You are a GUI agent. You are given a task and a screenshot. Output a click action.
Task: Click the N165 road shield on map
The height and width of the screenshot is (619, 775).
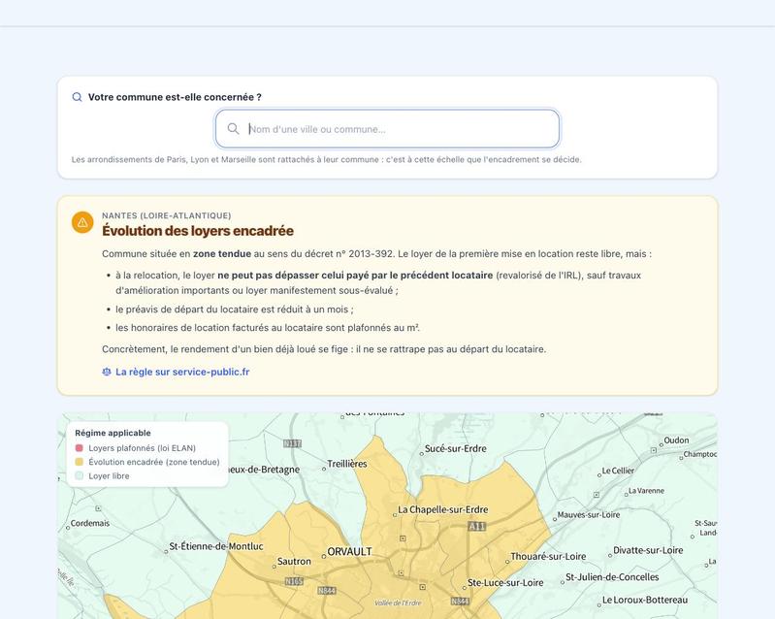pos(294,581)
